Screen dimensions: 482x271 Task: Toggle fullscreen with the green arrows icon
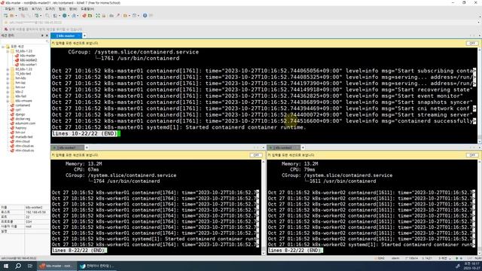tap(98, 15)
